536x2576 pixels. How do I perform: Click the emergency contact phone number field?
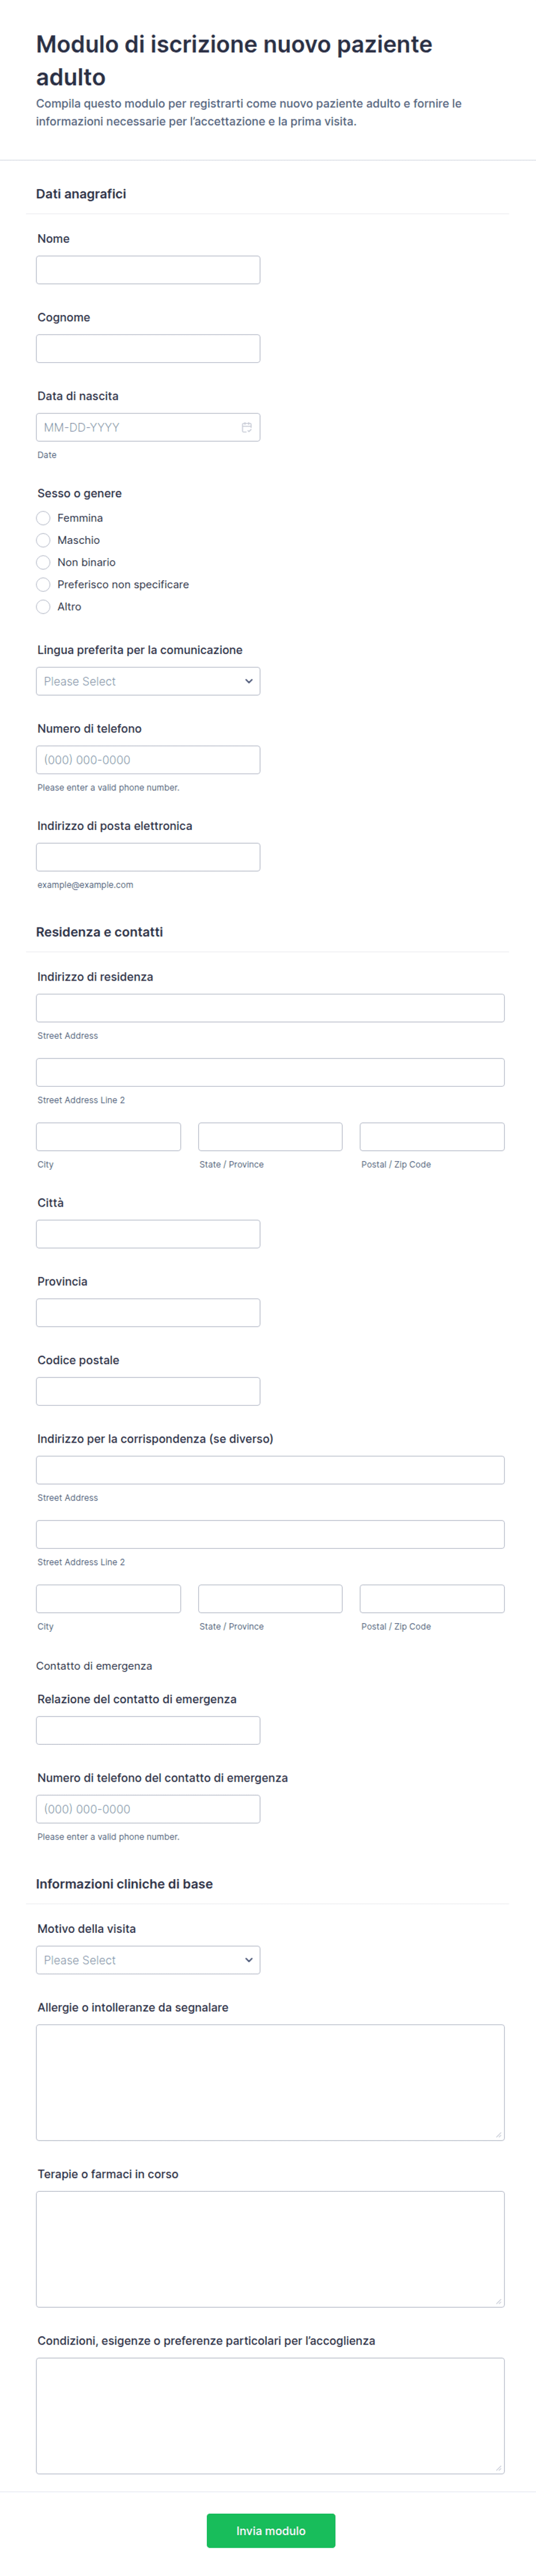[148, 1809]
